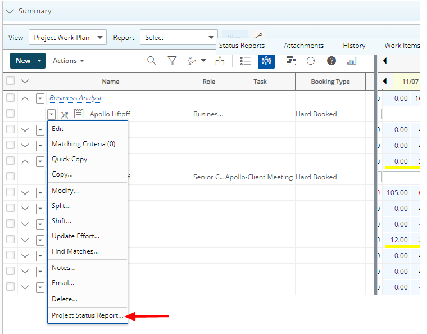This screenshot has height=334, width=427.
Task: Check the Apollo-Client Meeting row checkbox
Action: coord(10,176)
